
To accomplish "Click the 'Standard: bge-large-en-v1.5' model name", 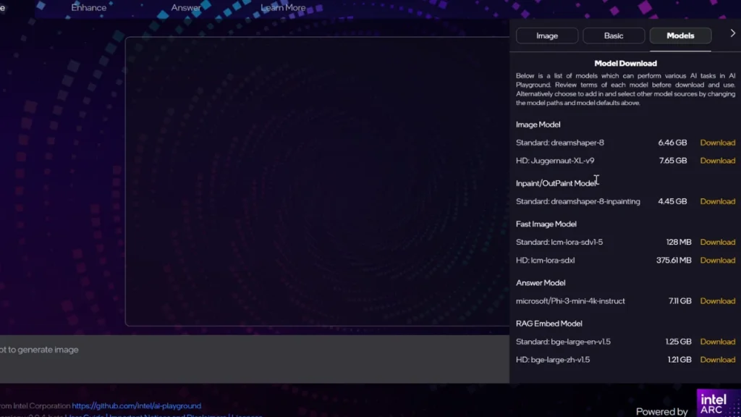I will tap(563, 342).
